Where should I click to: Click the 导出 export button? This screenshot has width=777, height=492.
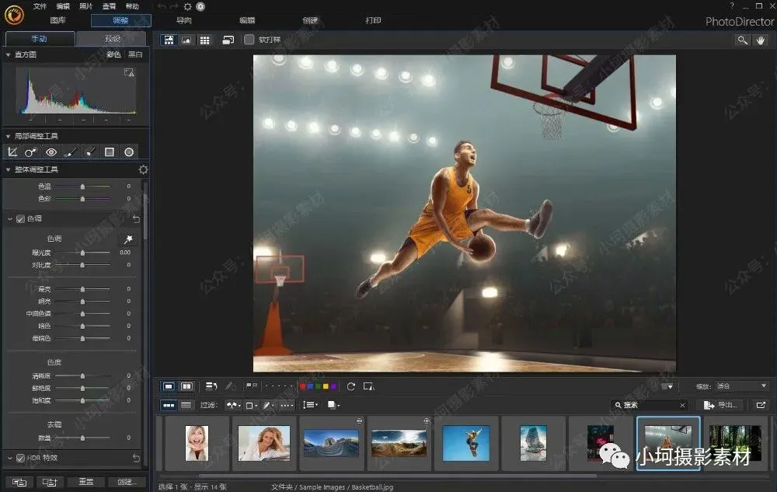click(720, 405)
